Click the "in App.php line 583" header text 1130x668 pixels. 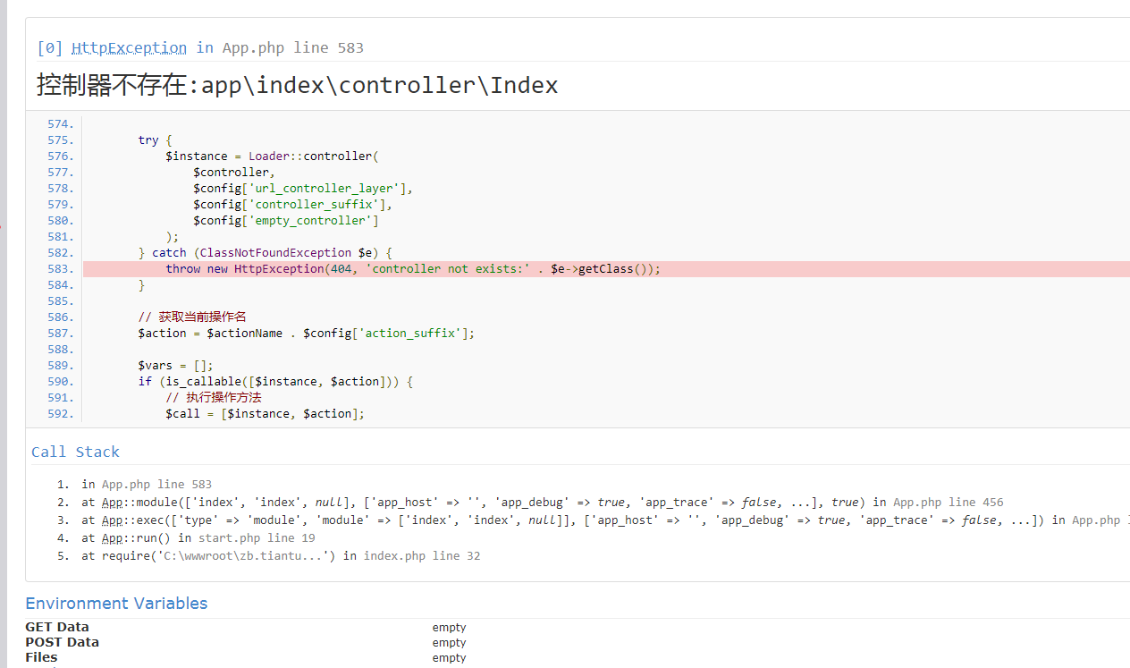pyautogui.click(x=280, y=48)
